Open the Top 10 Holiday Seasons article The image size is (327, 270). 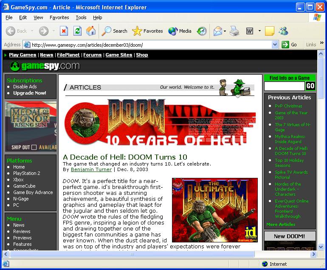(289, 163)
